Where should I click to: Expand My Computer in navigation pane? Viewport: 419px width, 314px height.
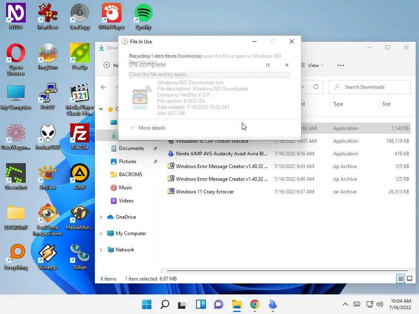[101, 233]
